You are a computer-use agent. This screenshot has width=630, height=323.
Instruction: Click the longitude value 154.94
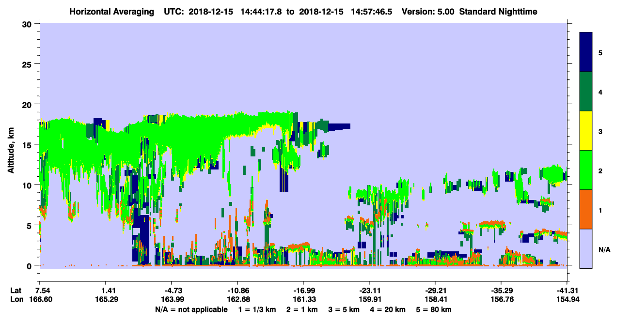tap(567, 299)
